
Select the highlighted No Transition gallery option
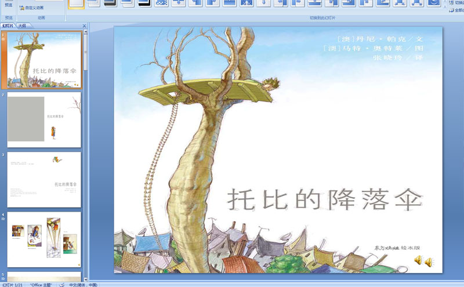click(77, 3)
